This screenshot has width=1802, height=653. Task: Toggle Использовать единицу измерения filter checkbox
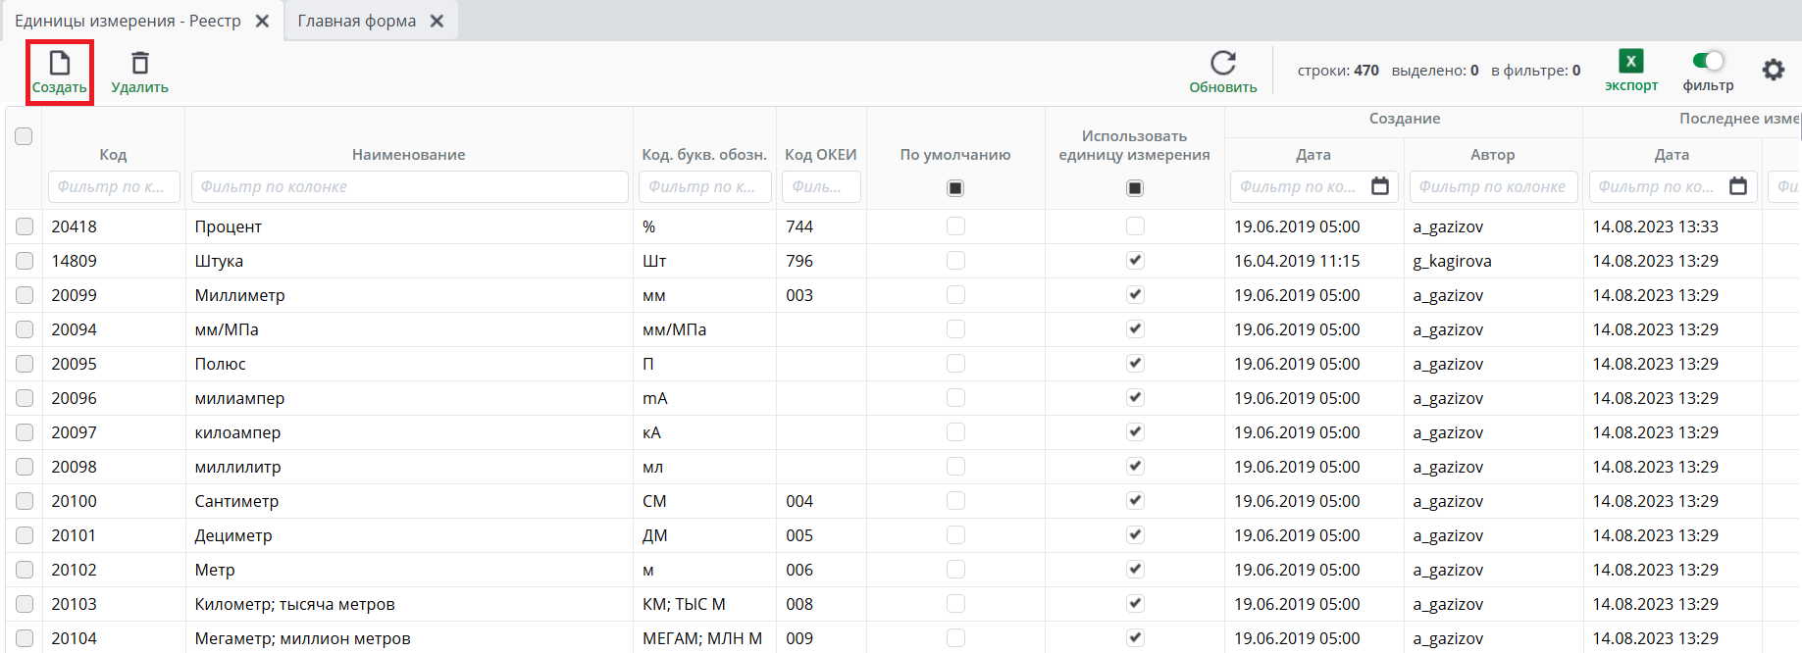(x=1135, y=187)
